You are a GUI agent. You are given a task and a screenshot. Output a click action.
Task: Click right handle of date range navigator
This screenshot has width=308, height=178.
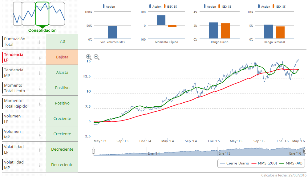click(x=305, y=151)
